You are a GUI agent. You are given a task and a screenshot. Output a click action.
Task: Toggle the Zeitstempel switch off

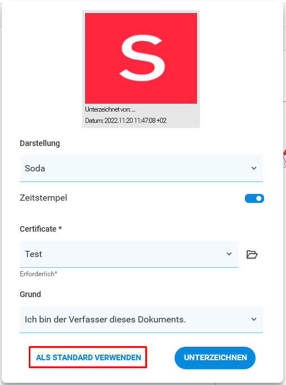point(254,198)
